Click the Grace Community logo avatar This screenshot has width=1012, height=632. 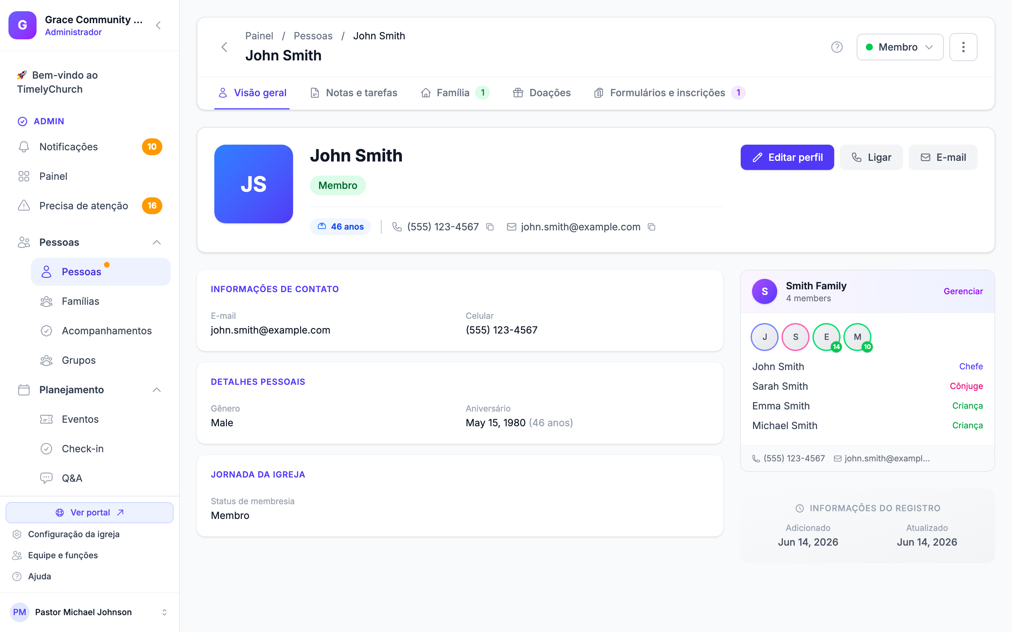coord(22,25)
